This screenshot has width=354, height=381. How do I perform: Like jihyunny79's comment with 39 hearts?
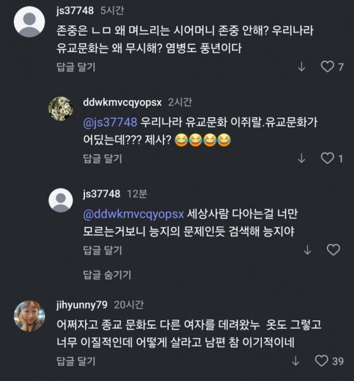click(x=322, y=361)
